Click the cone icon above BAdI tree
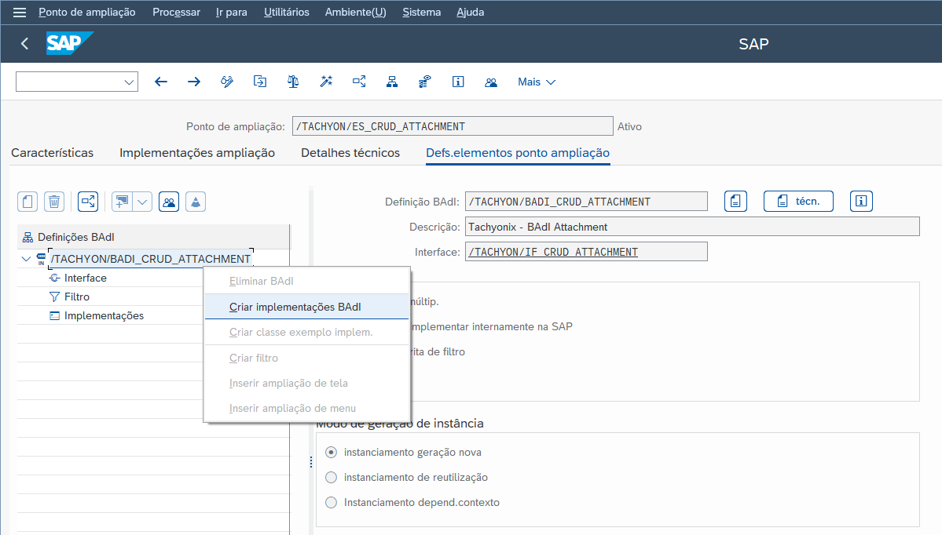 pyautogui.click(x=196, y=202)
